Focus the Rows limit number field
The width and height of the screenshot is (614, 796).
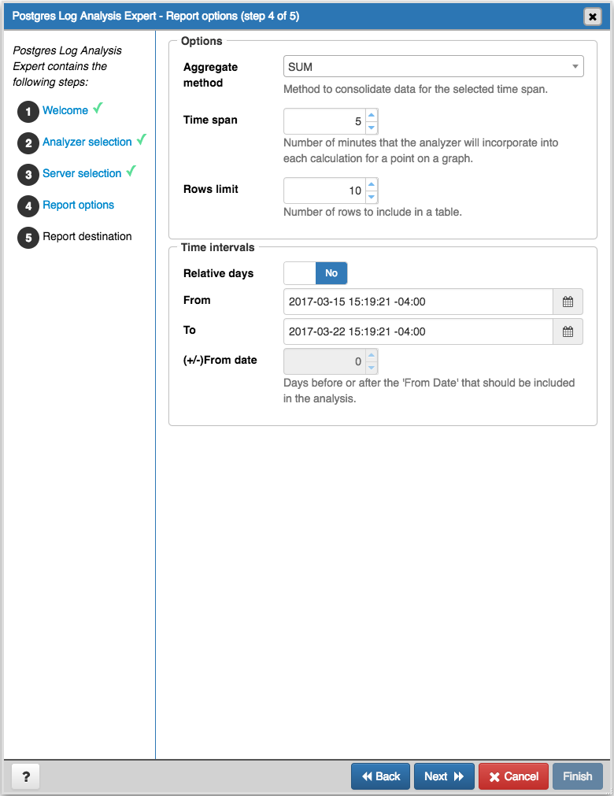pos(325,191)
